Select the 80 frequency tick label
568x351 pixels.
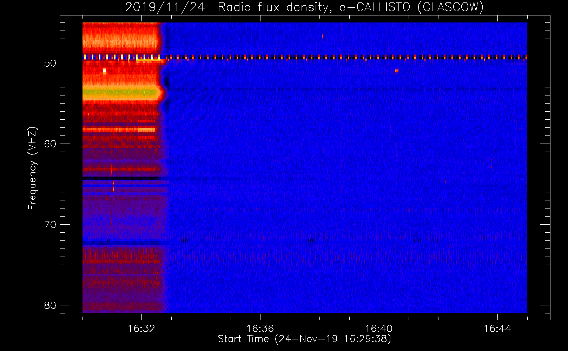51,305
